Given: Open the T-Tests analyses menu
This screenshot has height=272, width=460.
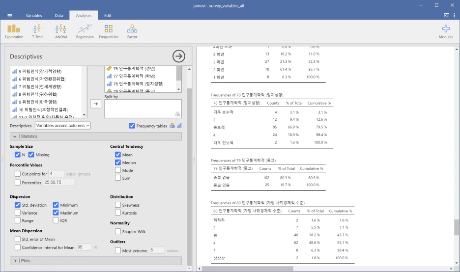Looking at the screenshot, I should [37, 31].
